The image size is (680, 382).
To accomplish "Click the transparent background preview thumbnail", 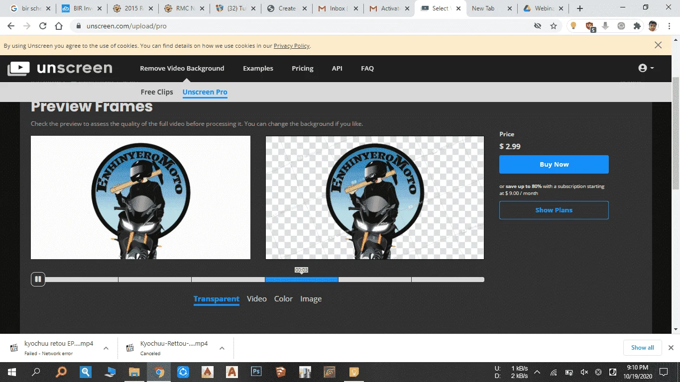I will (x=375, y=197).
